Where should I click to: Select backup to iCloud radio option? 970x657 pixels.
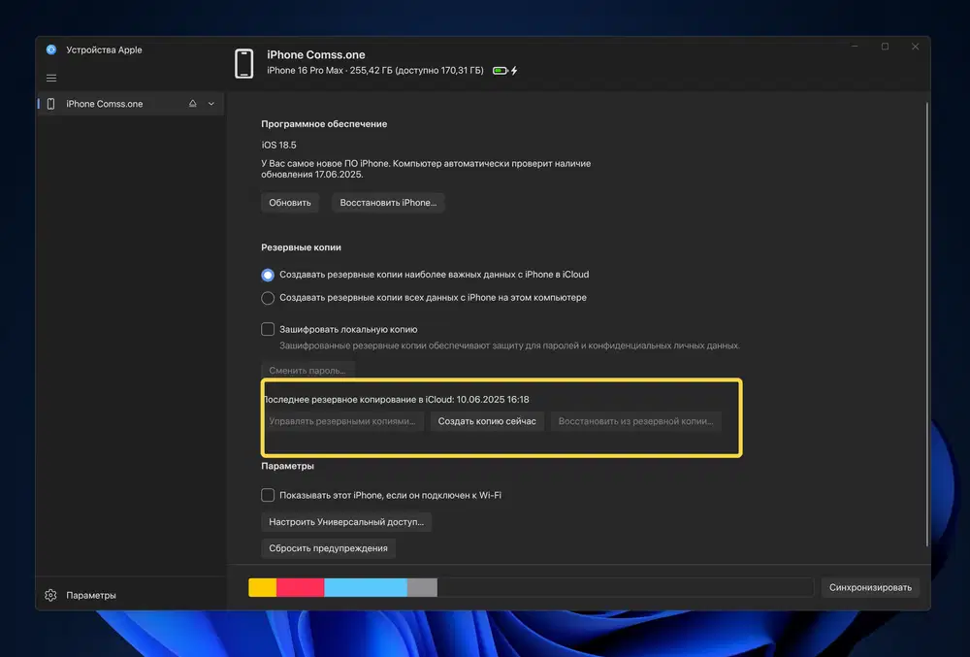pos(268,275)
